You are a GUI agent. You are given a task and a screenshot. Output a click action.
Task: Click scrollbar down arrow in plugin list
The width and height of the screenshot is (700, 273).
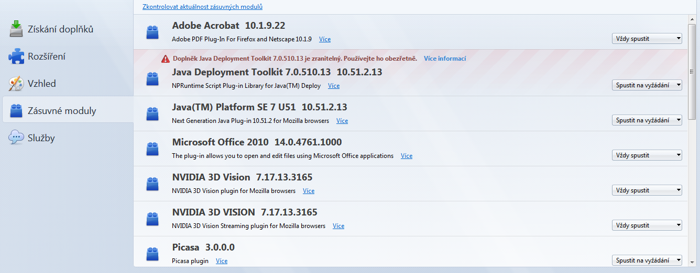tap(692, 262)
